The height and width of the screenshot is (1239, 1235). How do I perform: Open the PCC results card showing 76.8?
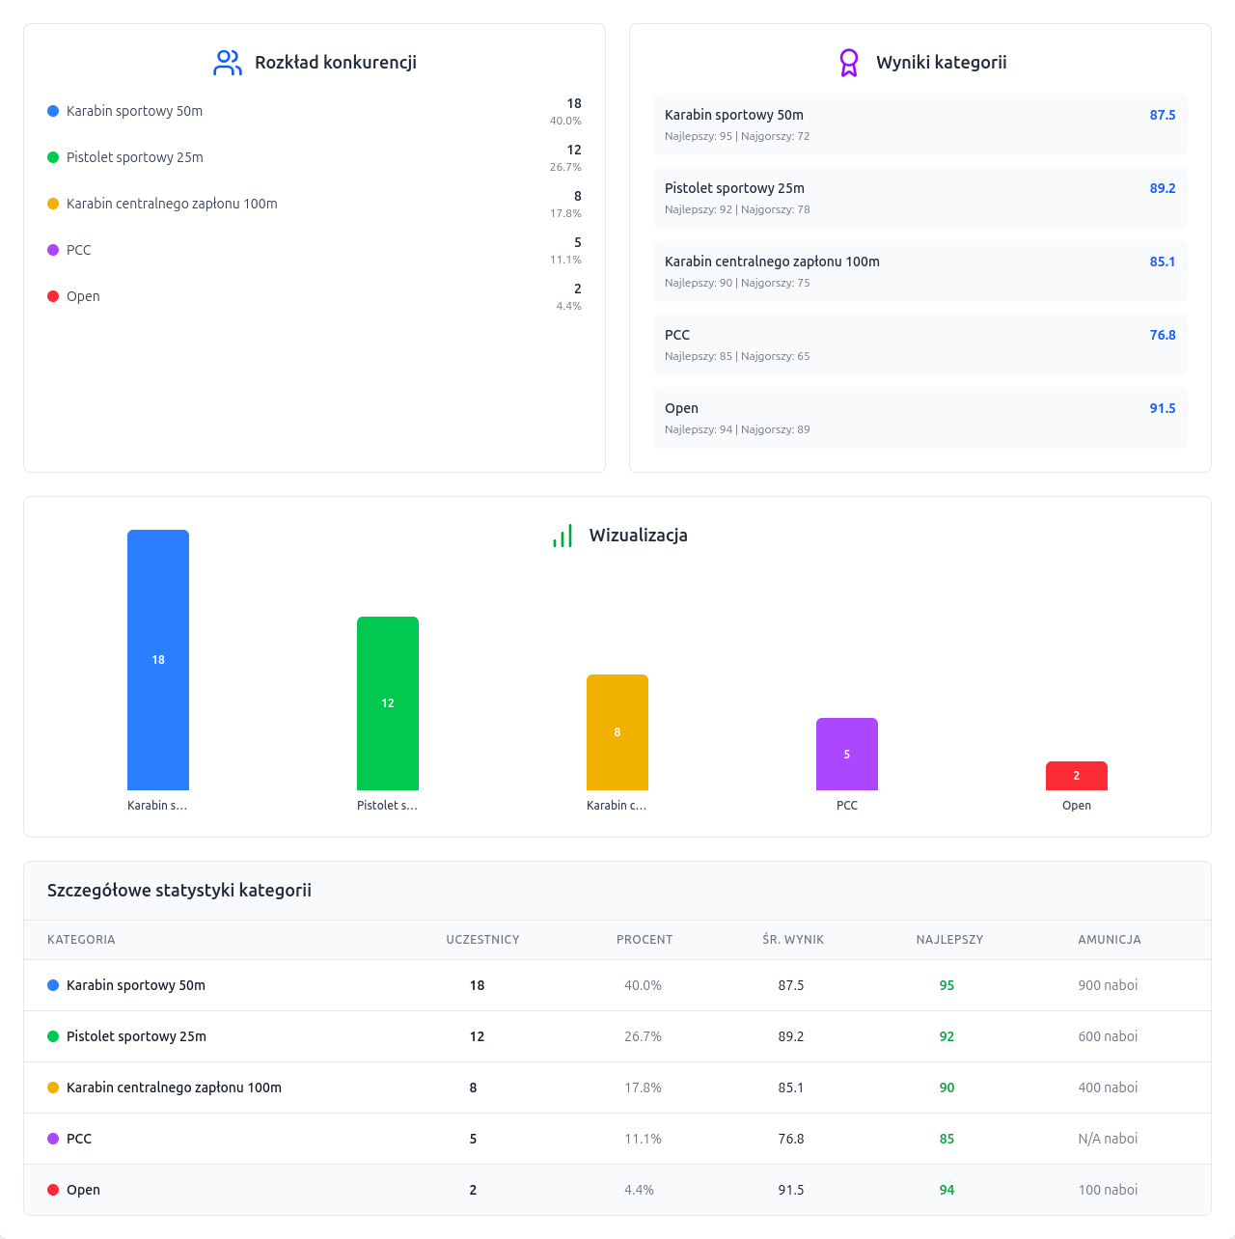(919, 344)
